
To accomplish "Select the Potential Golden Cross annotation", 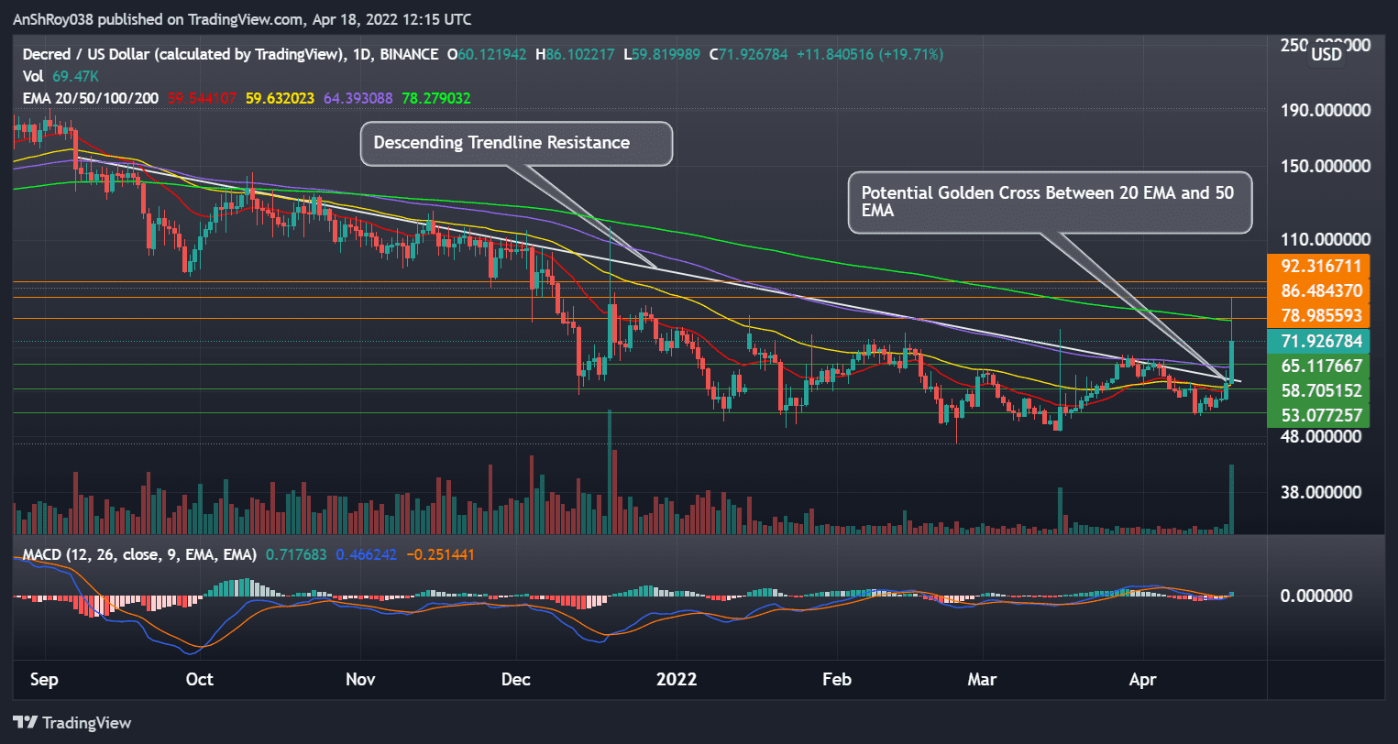I will pos(1050,202).
